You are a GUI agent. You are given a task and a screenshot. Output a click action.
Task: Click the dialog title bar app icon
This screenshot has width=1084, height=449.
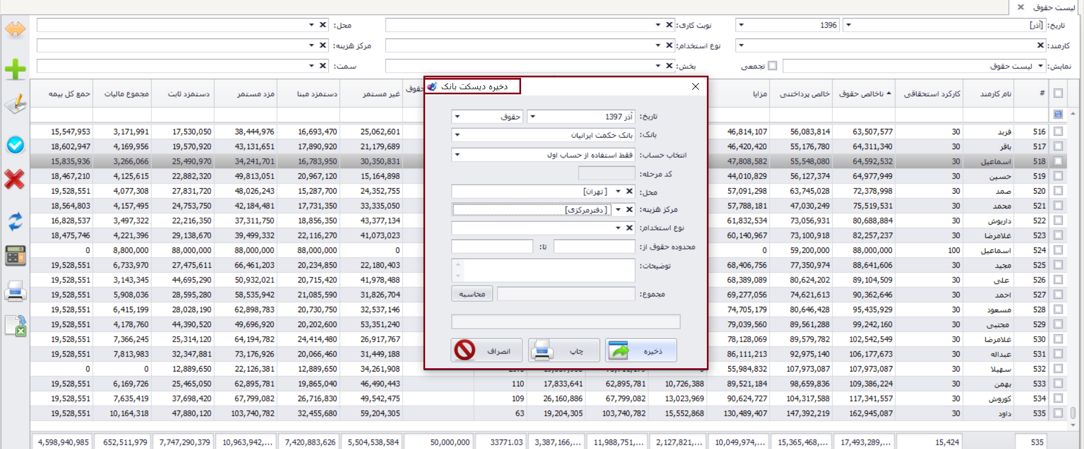432,86
